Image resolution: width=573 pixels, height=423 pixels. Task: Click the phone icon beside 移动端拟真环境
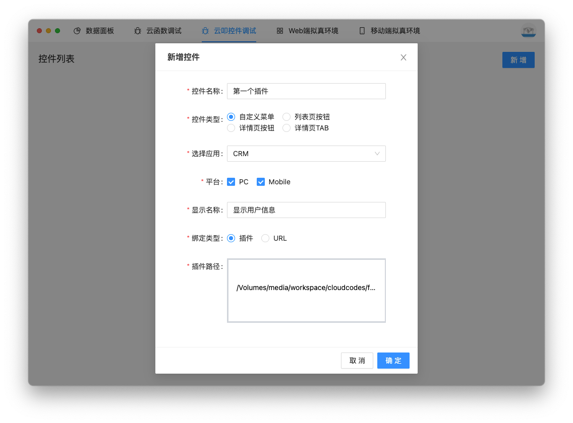coord(362,31)
